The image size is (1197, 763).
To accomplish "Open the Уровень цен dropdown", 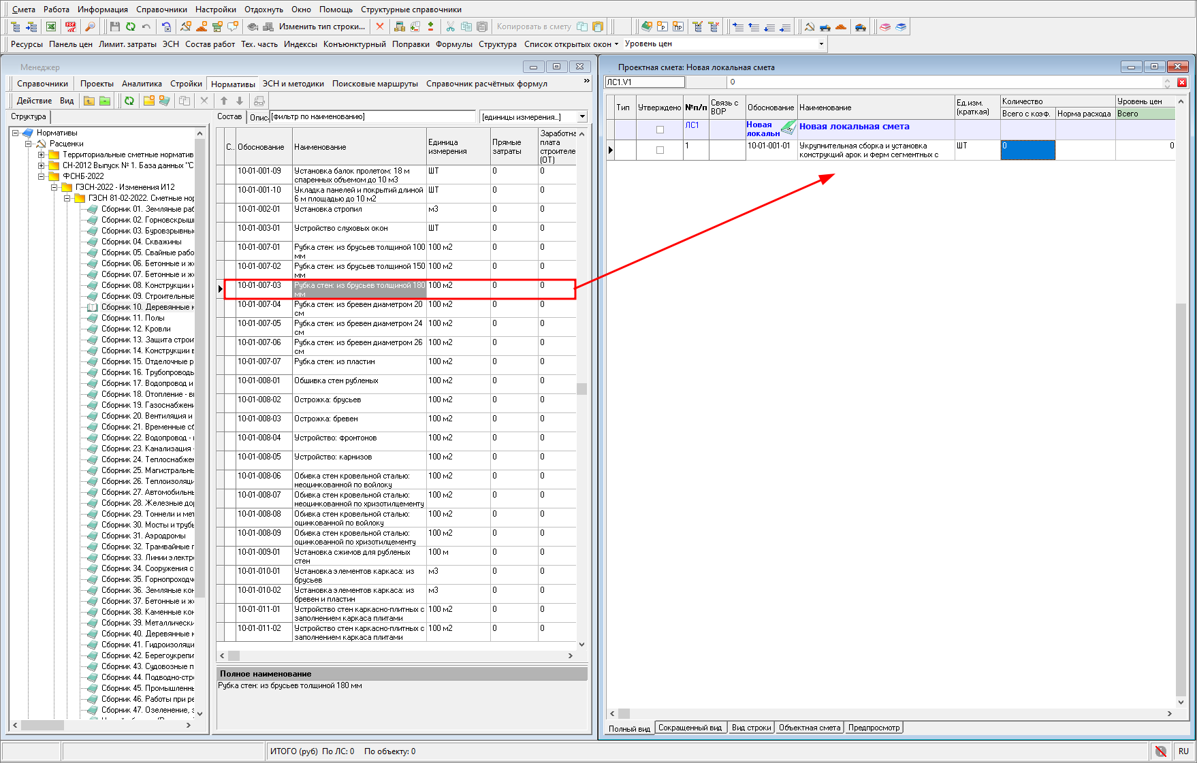I will pyautogui.click(x=820, y=44).
